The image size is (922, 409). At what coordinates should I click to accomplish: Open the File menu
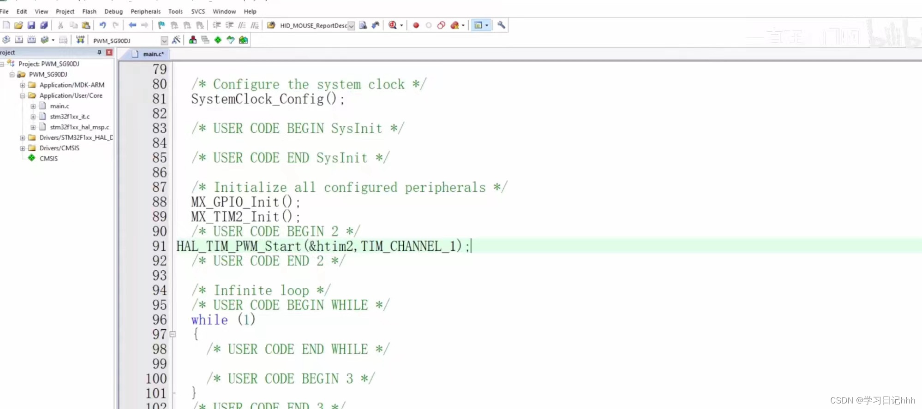click(4, 12)
